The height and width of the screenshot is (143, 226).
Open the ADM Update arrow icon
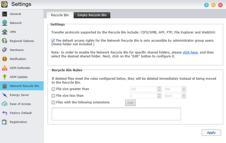(5, 77)
